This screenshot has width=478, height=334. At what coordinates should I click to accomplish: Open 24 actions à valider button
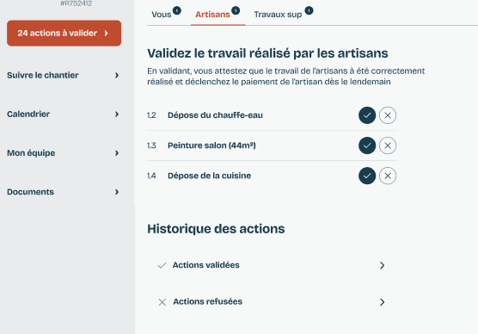64,33
